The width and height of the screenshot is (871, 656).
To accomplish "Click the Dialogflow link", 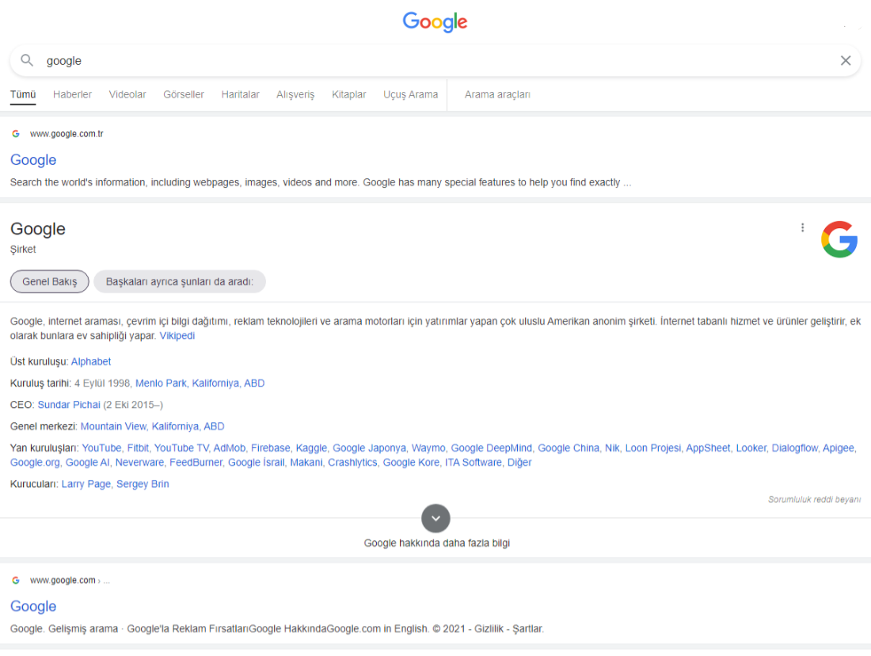I will [795, 448].
